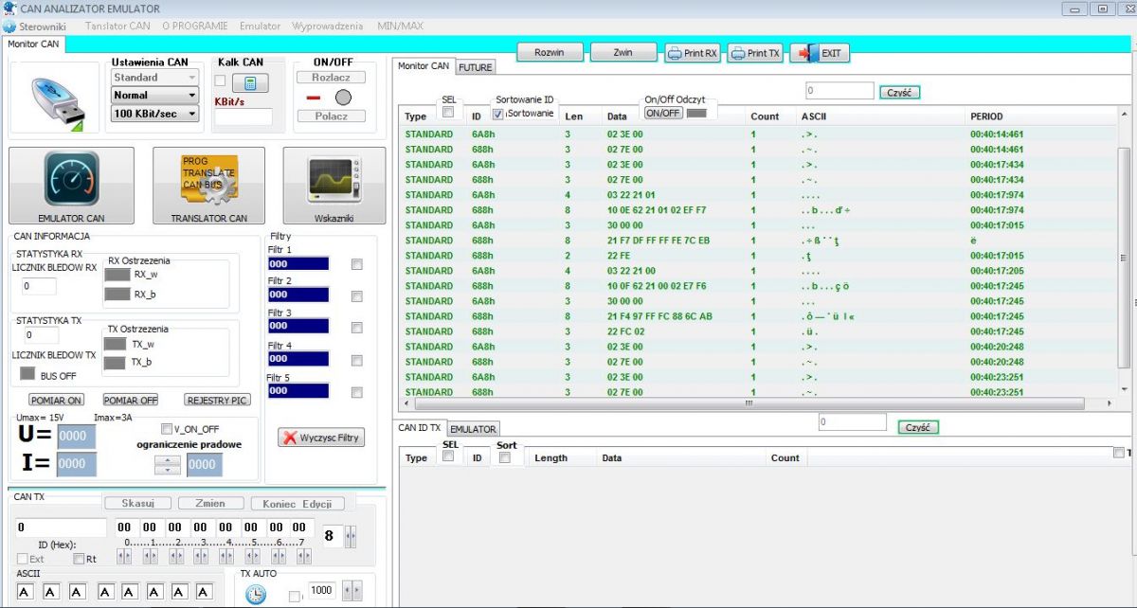This screenshot has width=1137, height=608.
Task: Click the Print RX printer button
Action: click(x=694, y=53)
